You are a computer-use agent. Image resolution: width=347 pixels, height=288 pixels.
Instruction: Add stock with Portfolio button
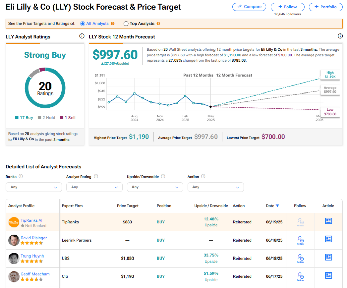pos(326,7)
